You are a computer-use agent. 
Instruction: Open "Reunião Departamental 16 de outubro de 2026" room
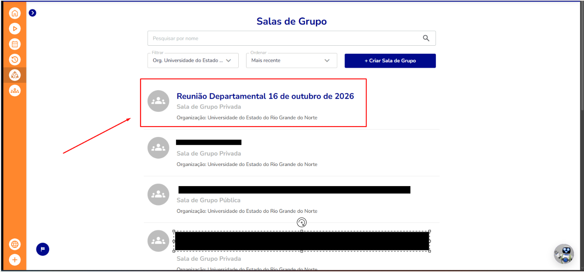(x=265, y=96)
